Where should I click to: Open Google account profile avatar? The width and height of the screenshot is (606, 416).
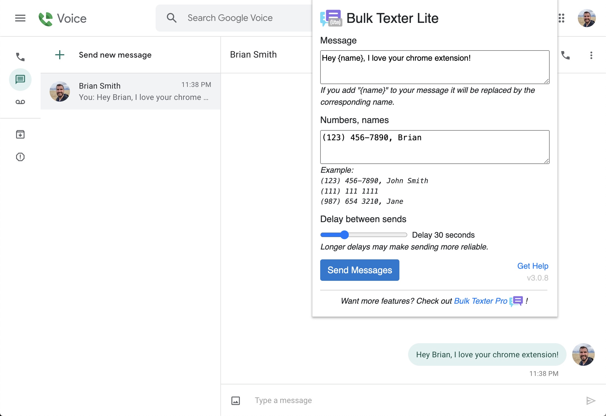point(587,18)
